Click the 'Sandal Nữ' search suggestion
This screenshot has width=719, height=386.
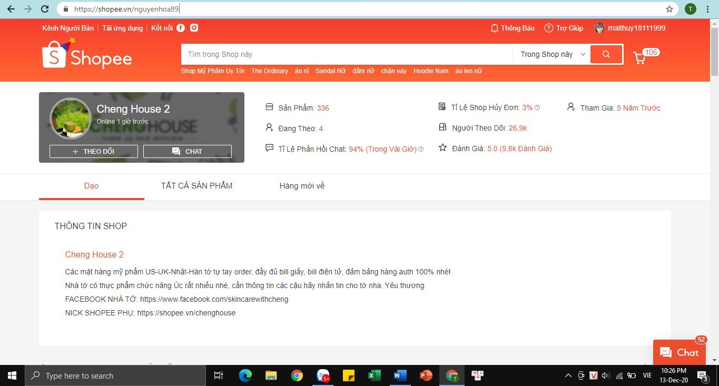pos(330,71)
